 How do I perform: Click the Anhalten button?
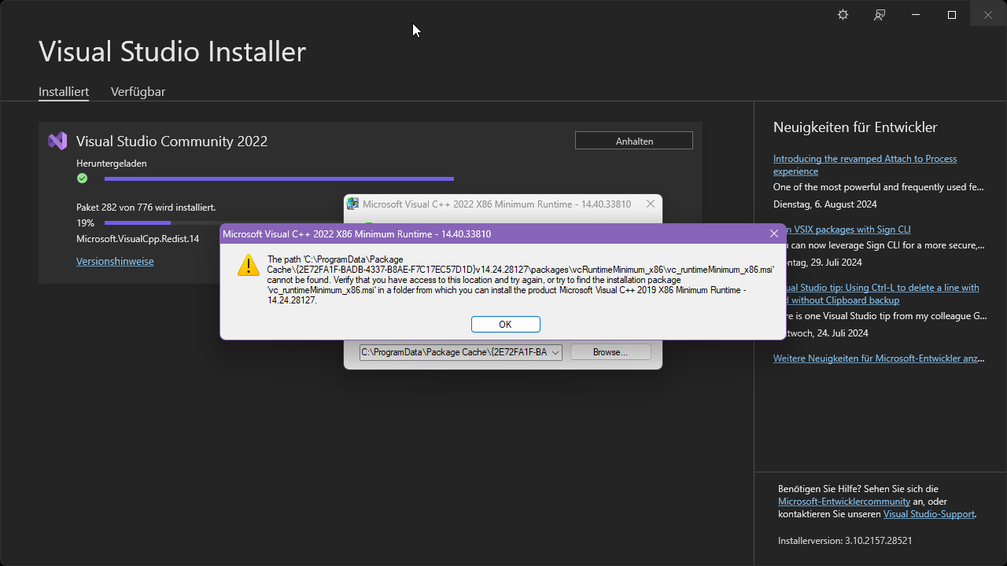[634, 141]
